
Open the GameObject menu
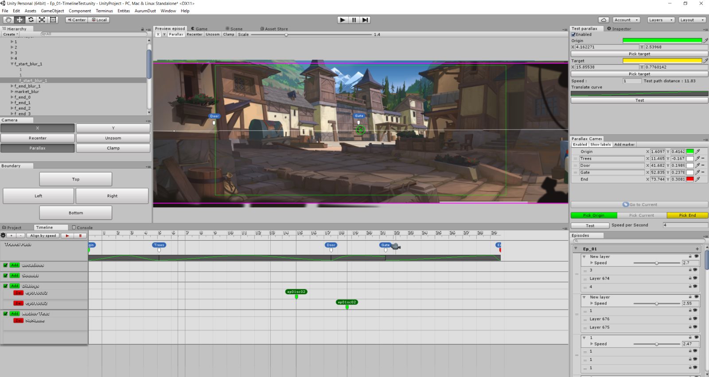[52, 11]
